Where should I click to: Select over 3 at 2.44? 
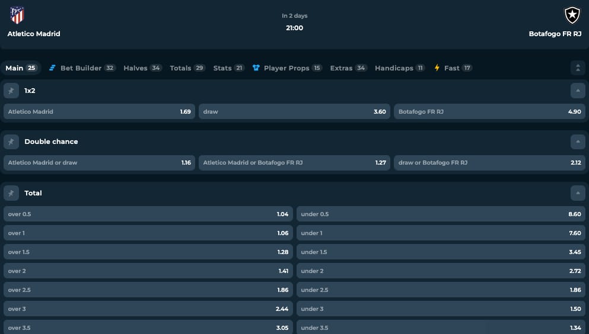click(x=148, y=309)
